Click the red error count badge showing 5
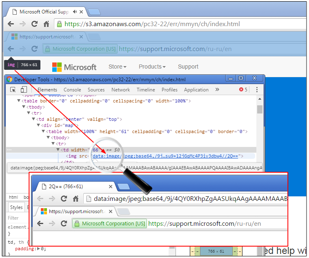This screenshot has width=309, height=258. point(243,90)
